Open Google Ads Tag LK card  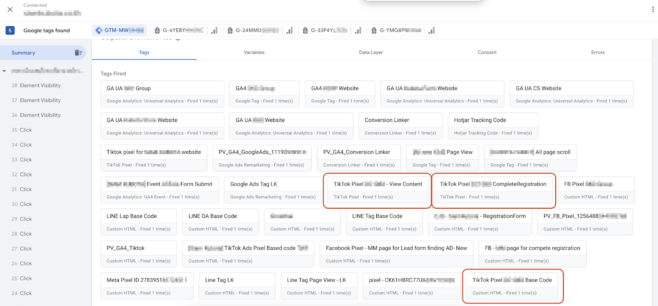(273, 190)
